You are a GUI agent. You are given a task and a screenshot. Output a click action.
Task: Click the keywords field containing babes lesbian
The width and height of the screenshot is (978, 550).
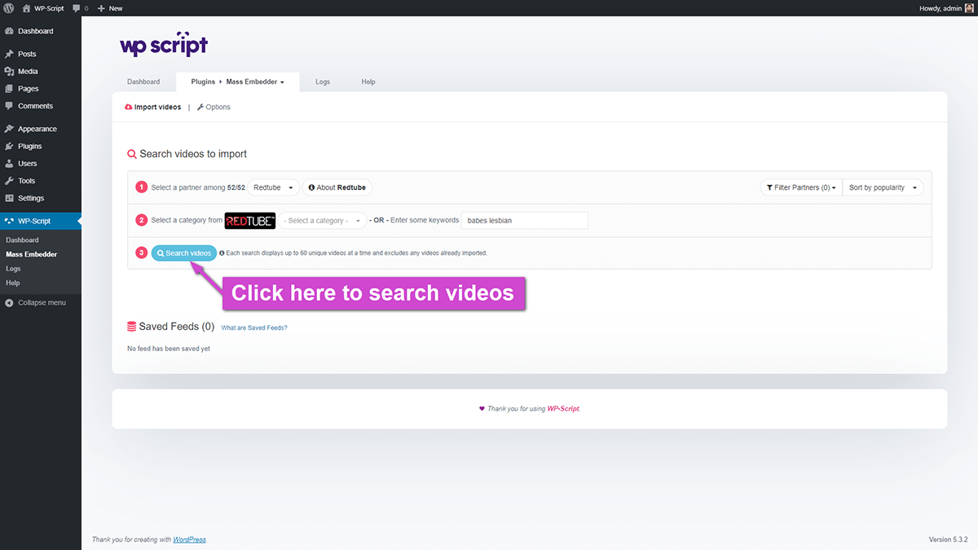coord(524,221)
